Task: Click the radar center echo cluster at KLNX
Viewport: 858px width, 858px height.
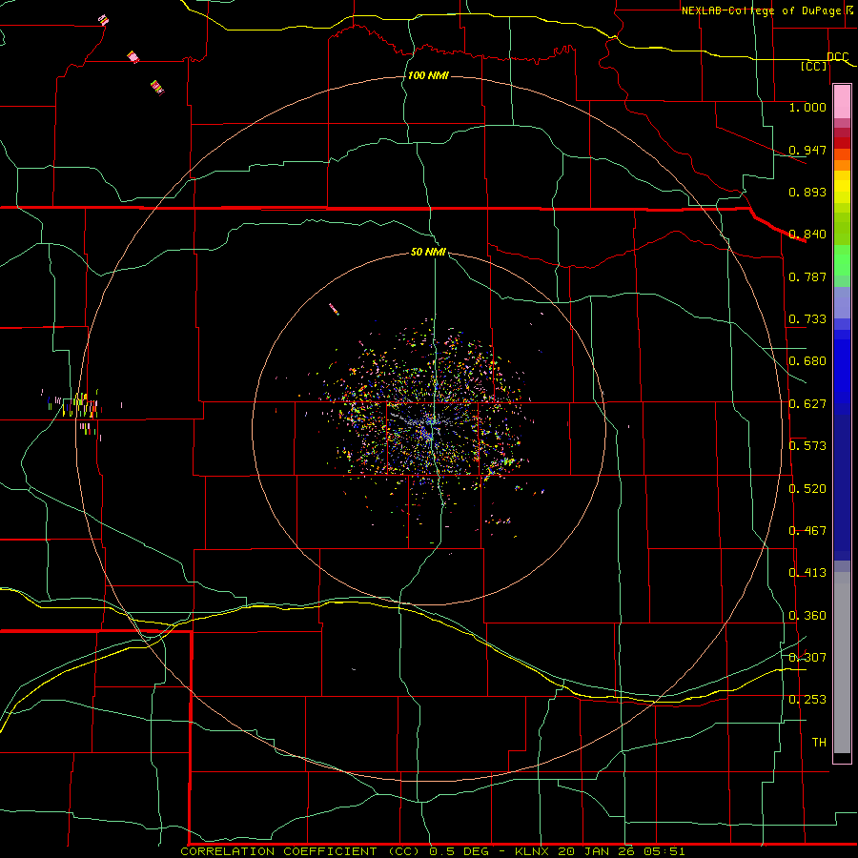Action: 431,422
